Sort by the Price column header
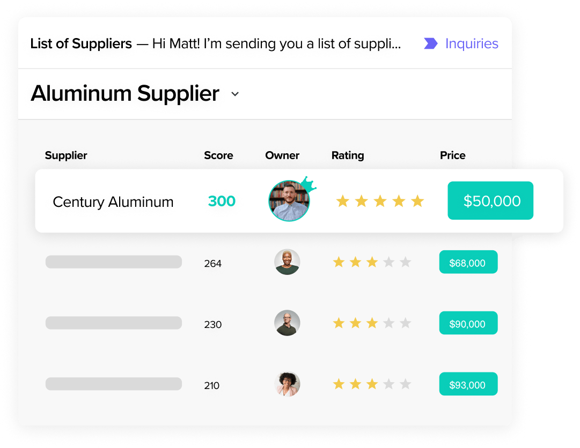Viewport: 580px width, 448px height. pos(452,155)
